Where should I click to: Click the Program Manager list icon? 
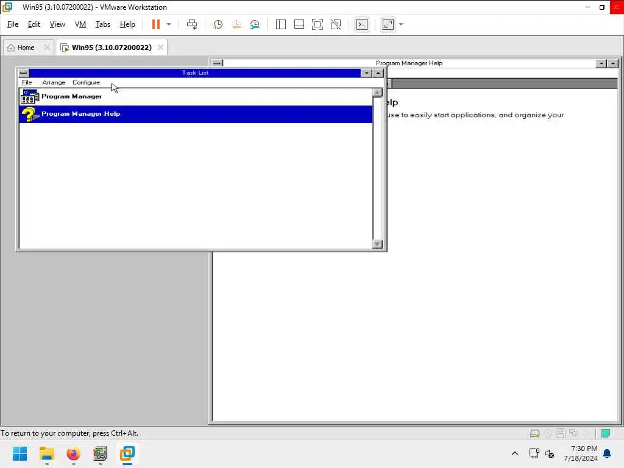pyautogui.click(x=29, y=97)
